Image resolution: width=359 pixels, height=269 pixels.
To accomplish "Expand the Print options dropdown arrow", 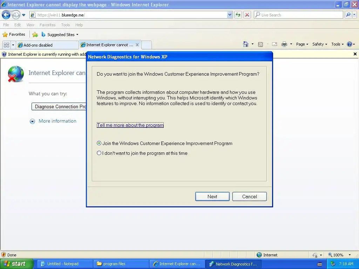I will coord(291,44).
